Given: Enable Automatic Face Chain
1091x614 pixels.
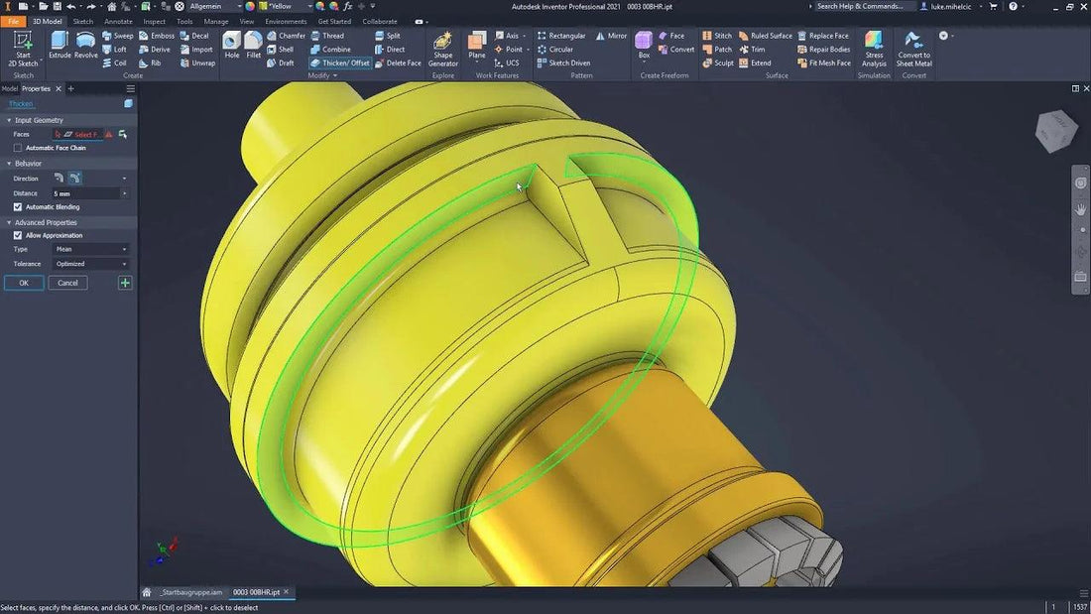Looking at the screenshot, I should pos(18,147).
